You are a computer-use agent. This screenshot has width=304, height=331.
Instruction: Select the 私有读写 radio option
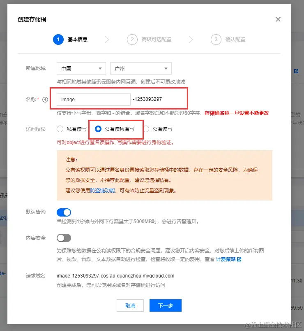coord(60,129)
